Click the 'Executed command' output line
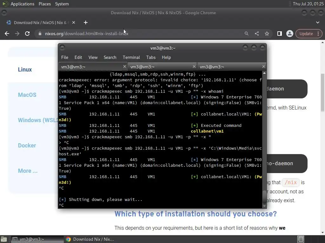 click(216, 125)
